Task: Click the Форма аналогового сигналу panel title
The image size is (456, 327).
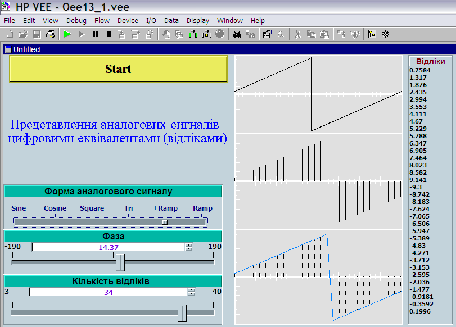Action: [x=113, y=191]
